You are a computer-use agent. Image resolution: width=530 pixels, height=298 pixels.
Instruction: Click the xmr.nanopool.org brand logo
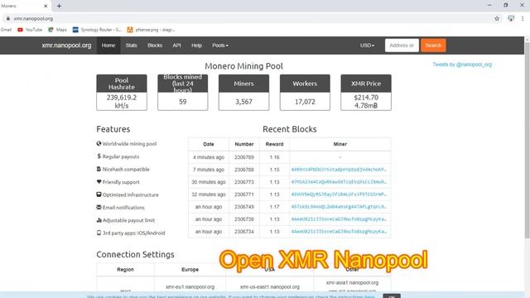coord(66,46)
